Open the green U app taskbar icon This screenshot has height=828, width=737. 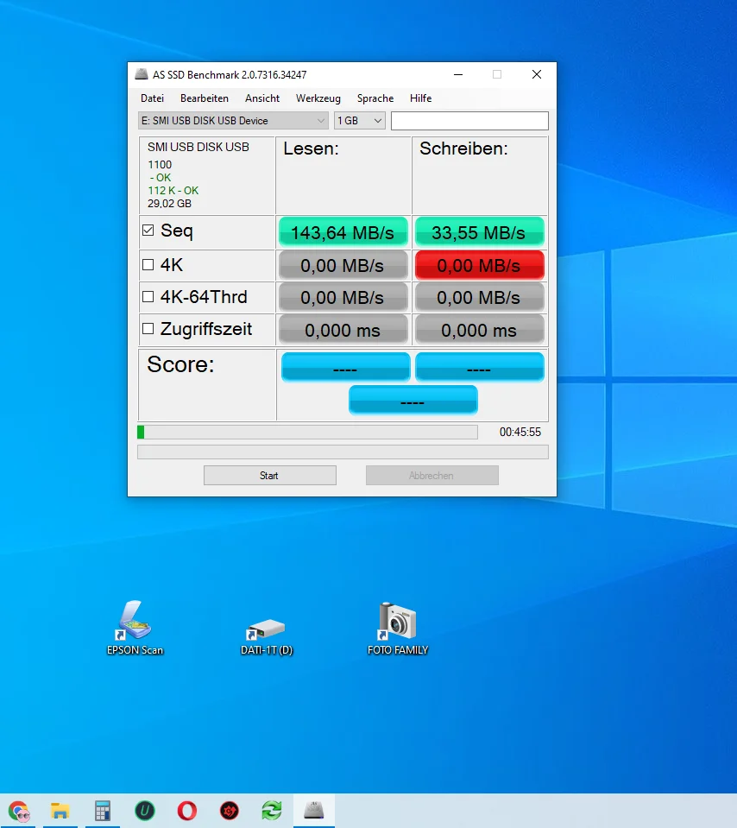click(x=145, y=811)
